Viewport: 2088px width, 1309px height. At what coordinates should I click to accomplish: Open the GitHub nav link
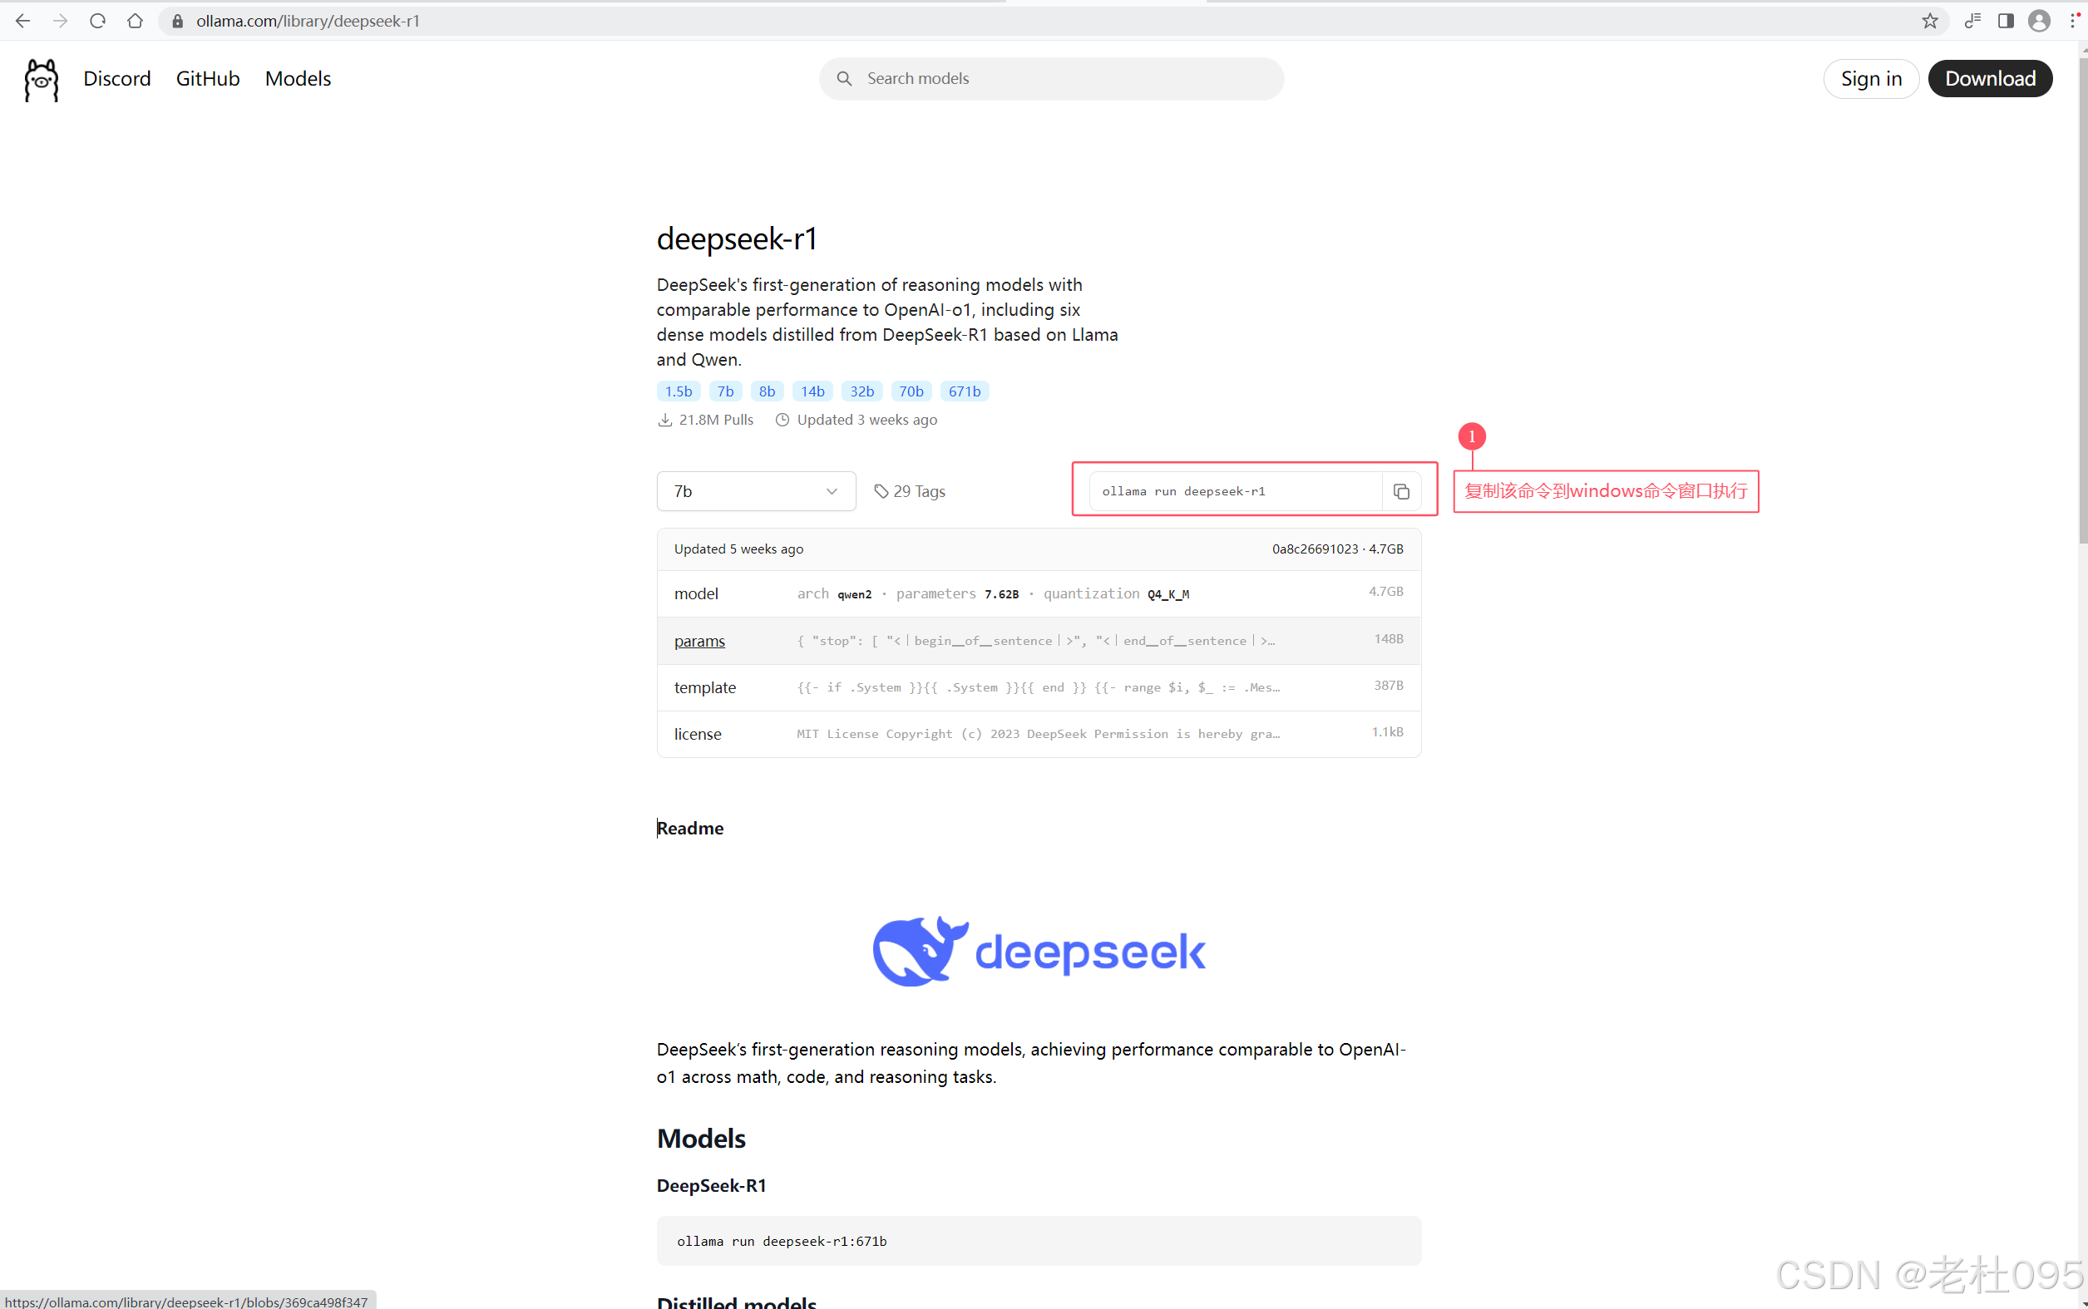tap(208, 79)
